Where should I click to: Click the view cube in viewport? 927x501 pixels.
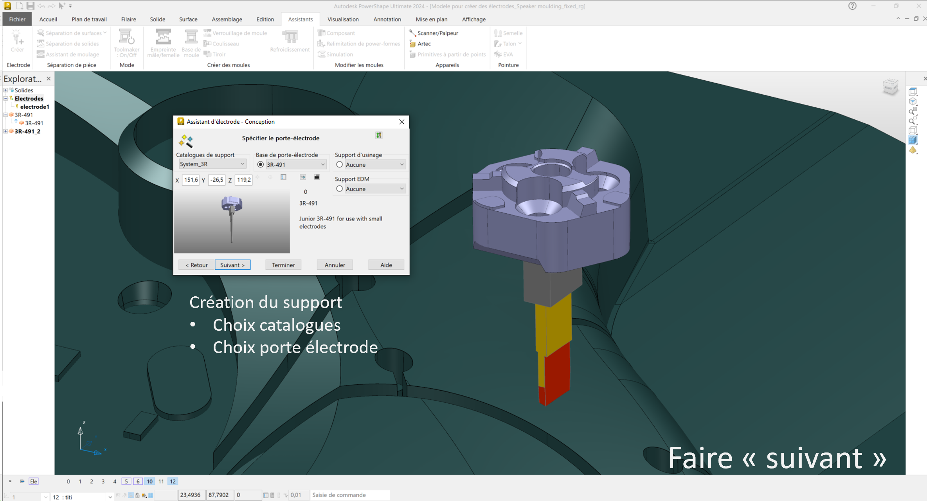[890, 87]
